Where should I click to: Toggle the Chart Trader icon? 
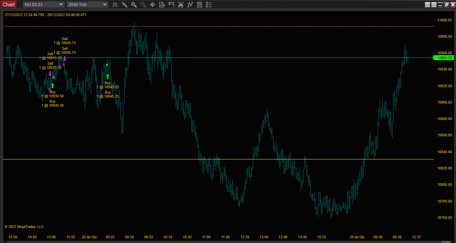point(171,5)
